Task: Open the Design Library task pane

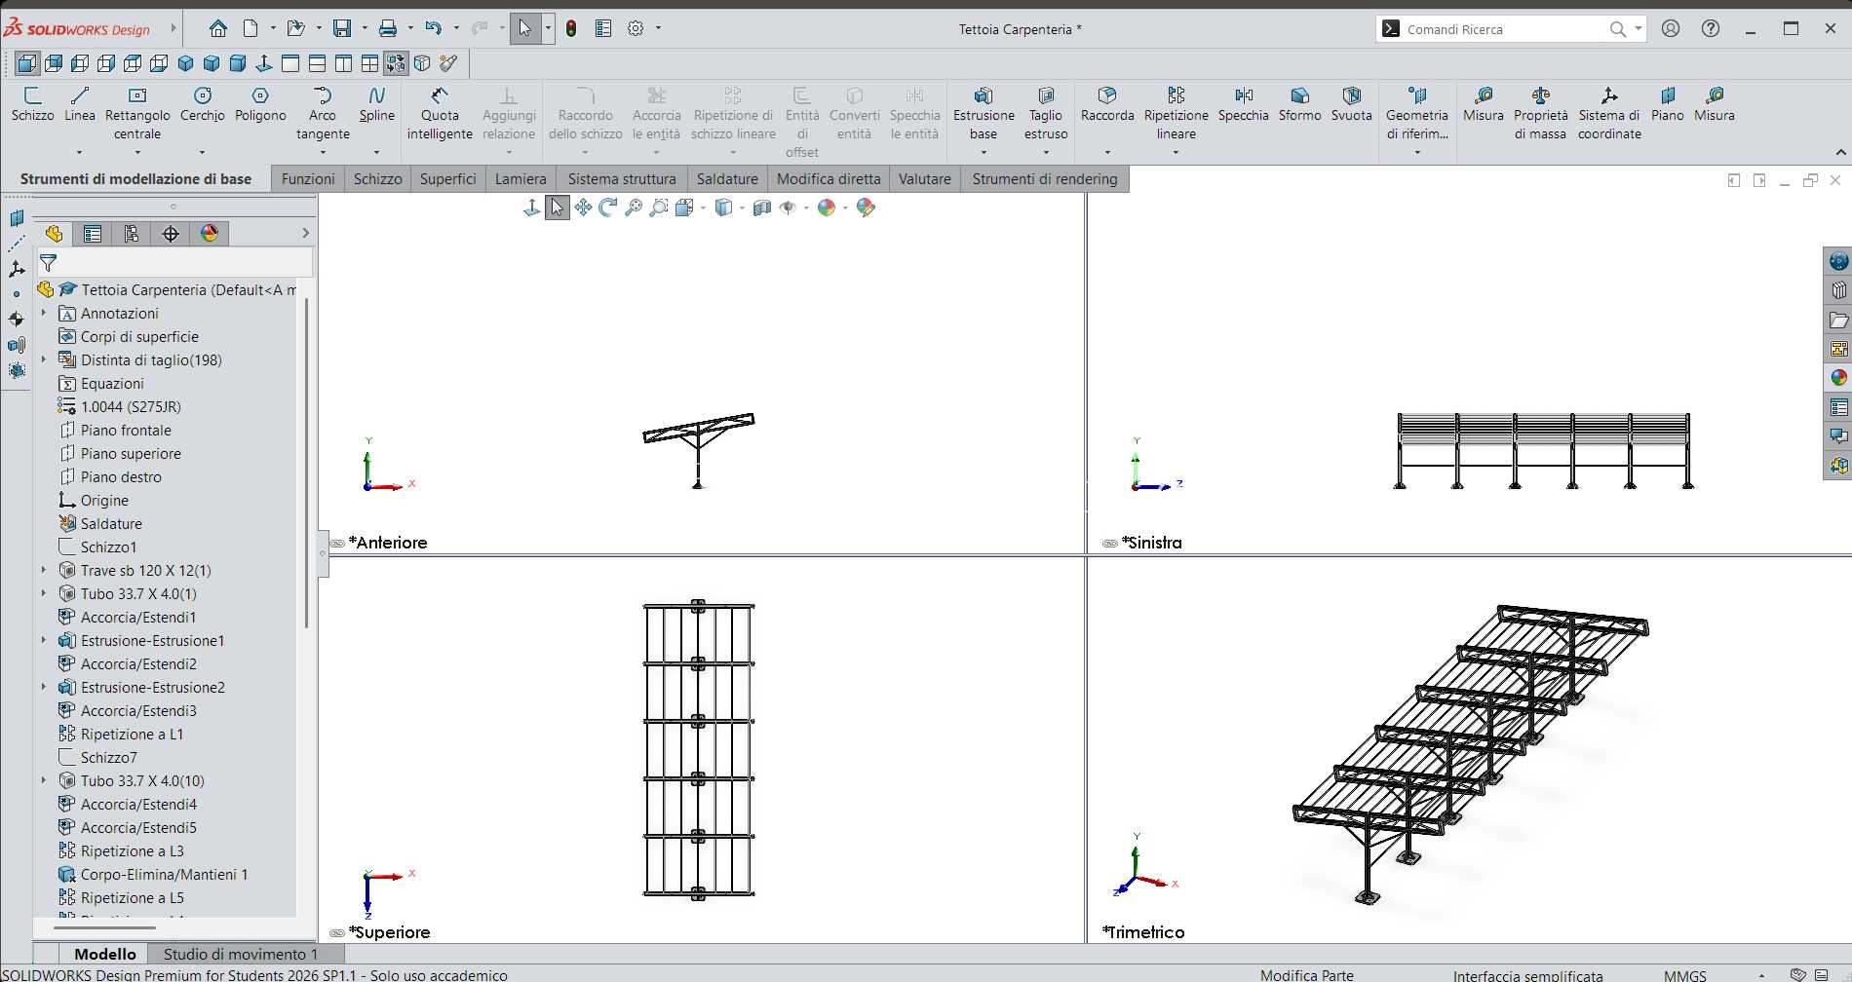Action: pyautogui.click(x=1838, y=290)
